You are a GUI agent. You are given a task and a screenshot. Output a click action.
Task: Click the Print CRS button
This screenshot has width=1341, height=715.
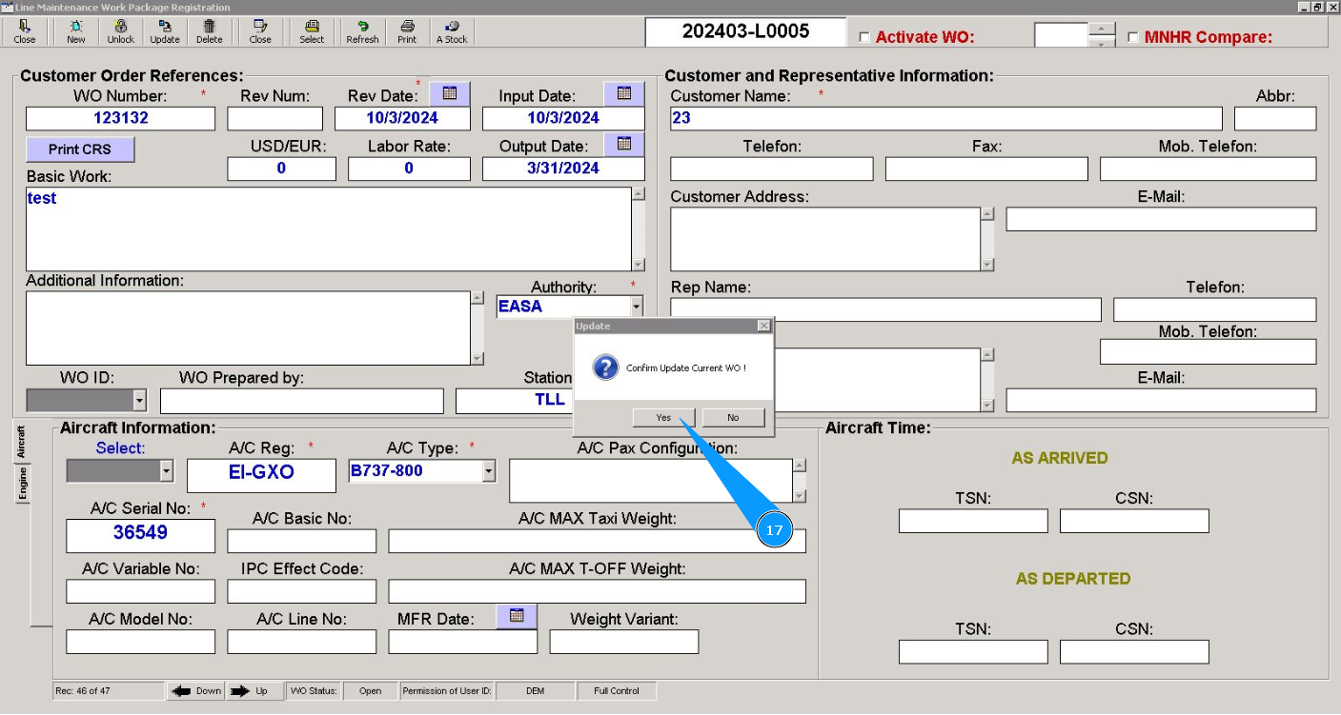pyautogui.click(x=80, y=149)
